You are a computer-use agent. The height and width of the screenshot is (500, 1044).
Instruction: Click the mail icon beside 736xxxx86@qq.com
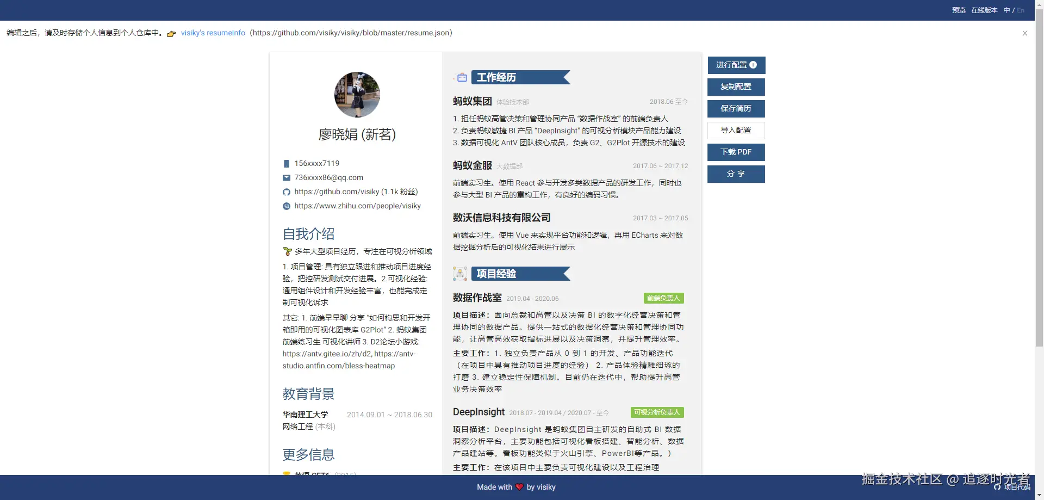287,178
